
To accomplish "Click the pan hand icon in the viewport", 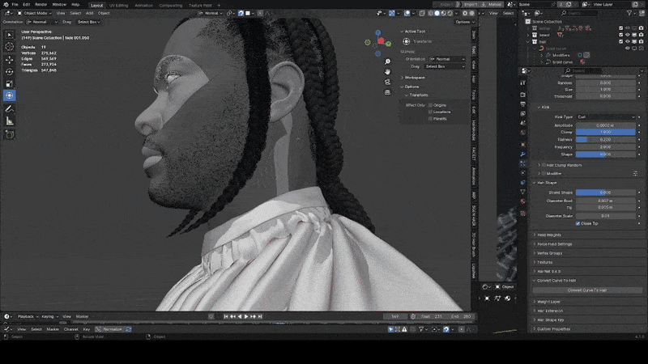I will coord(387,72).
